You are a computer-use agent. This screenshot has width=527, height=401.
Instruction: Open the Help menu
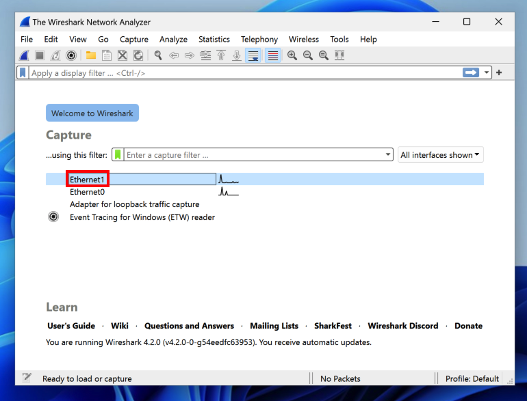pyautogui.click(x=368, y=39)
